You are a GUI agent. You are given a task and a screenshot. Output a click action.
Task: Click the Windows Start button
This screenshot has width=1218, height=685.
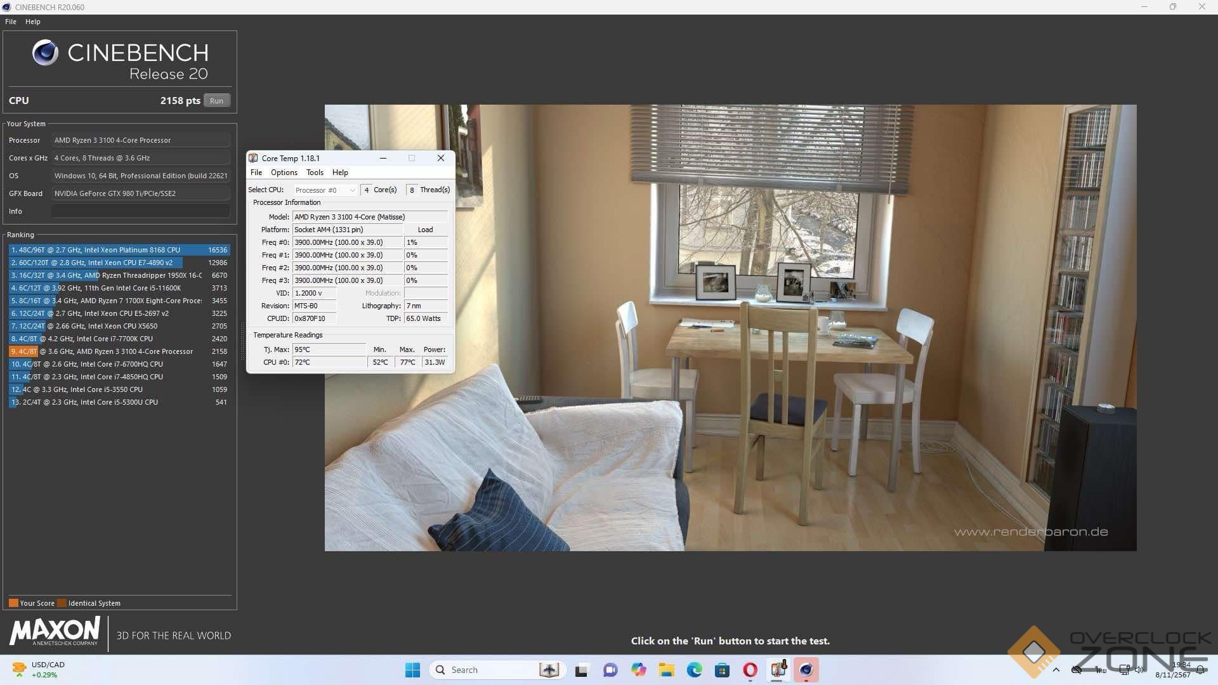click(412, 670)
